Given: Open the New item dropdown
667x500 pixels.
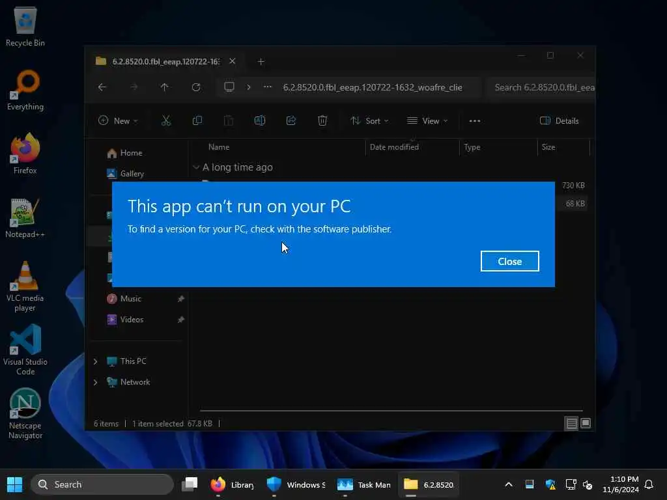Looking at the screenshot, I should coord(119,120).
